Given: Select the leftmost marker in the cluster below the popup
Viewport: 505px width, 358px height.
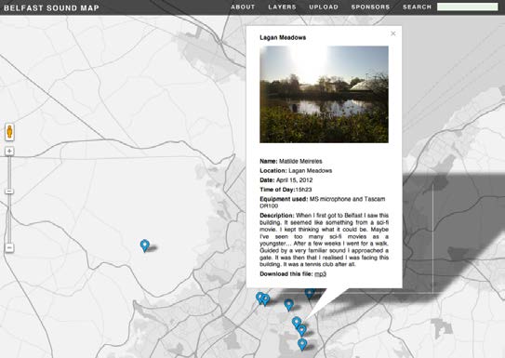Looking at the screenshot, I should point(259,298).
